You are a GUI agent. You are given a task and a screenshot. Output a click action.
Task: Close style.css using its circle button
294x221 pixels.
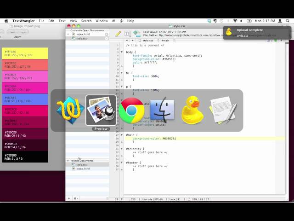(x=107, y=38)
